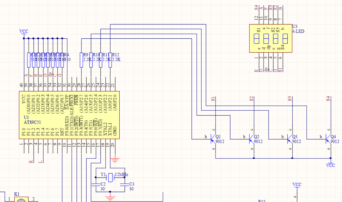342x202 pixels.
Task: Click the VCC power port below Q4
Action: point(331,165)
